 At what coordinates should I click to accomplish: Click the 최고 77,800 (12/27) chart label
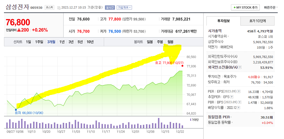(x=169, y=63)
